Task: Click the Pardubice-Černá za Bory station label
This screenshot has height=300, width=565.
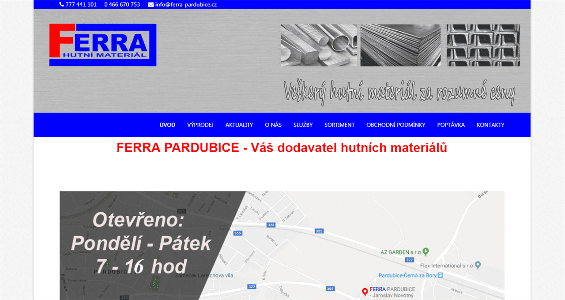Action: pyautogui.click(x=407, y=276)
